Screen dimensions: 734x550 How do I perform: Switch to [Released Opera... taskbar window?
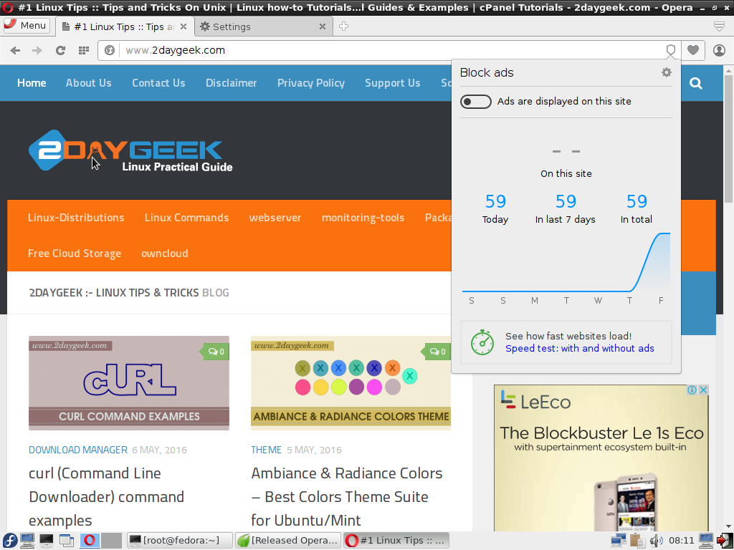click(288, 541)
